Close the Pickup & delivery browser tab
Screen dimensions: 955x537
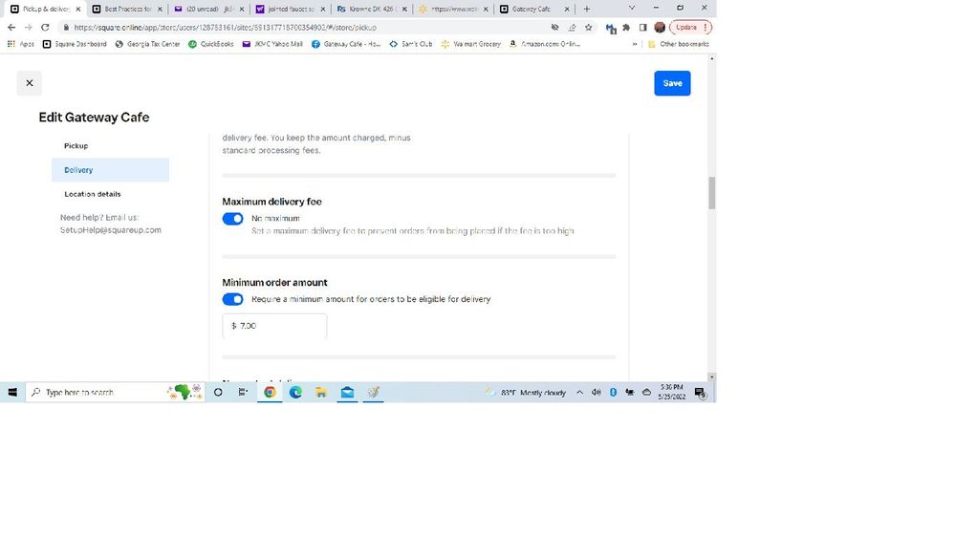tap(78, 10)
